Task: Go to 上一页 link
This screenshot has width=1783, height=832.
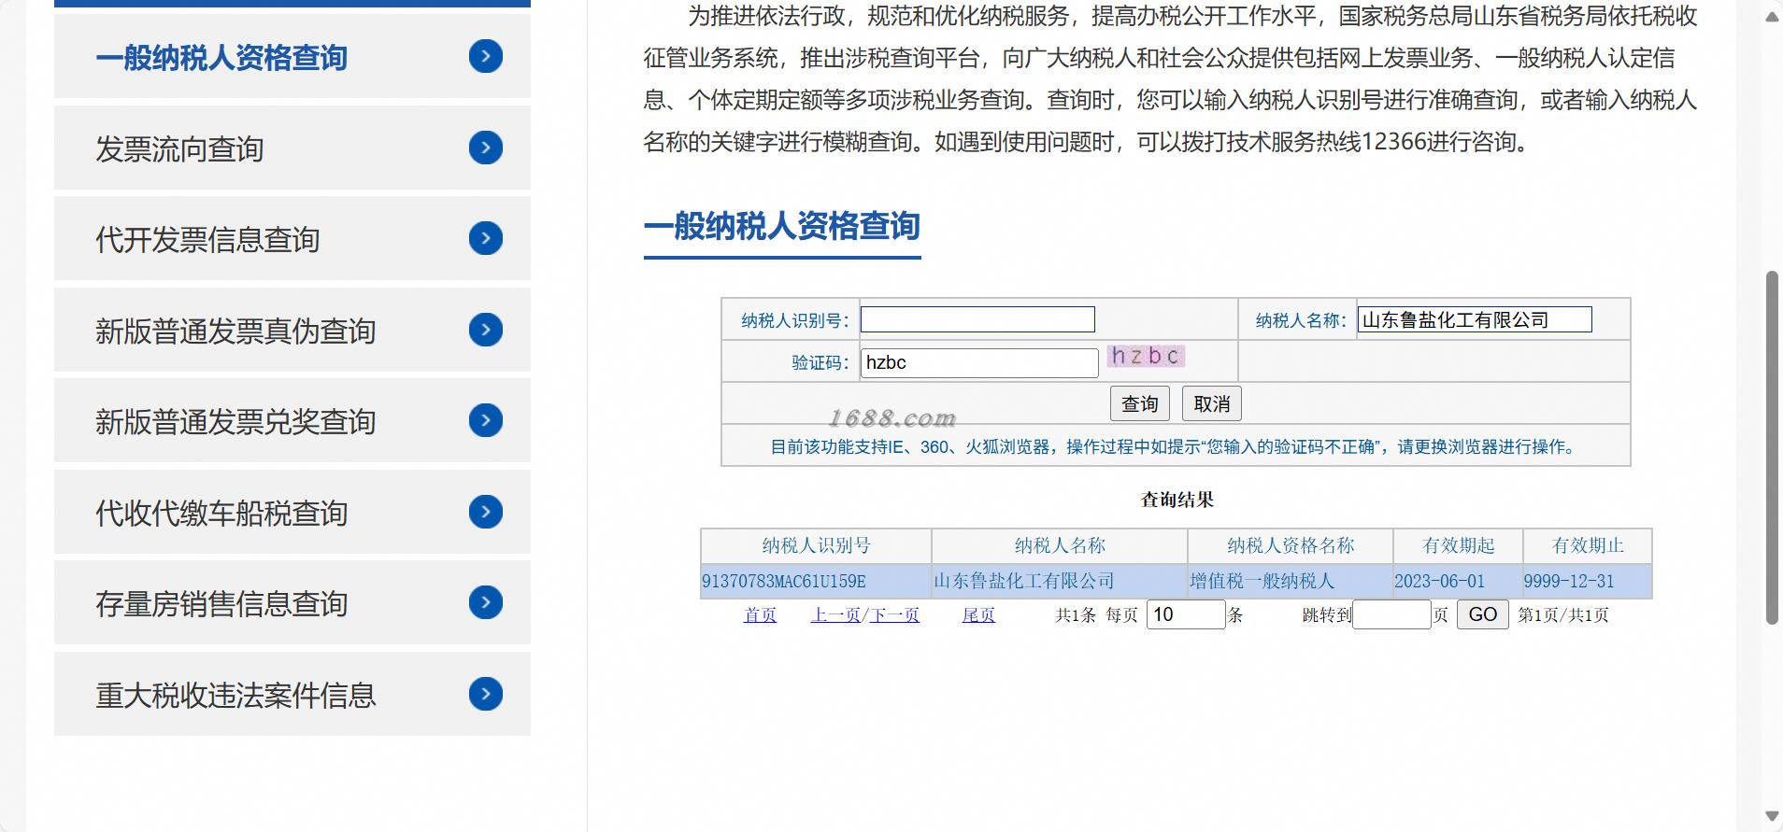Action: 835,614
